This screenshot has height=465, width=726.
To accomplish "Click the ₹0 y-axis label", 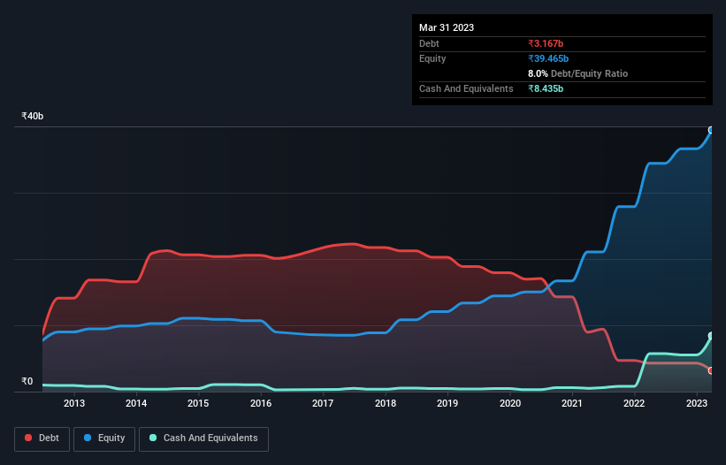I will pos(27,381).
